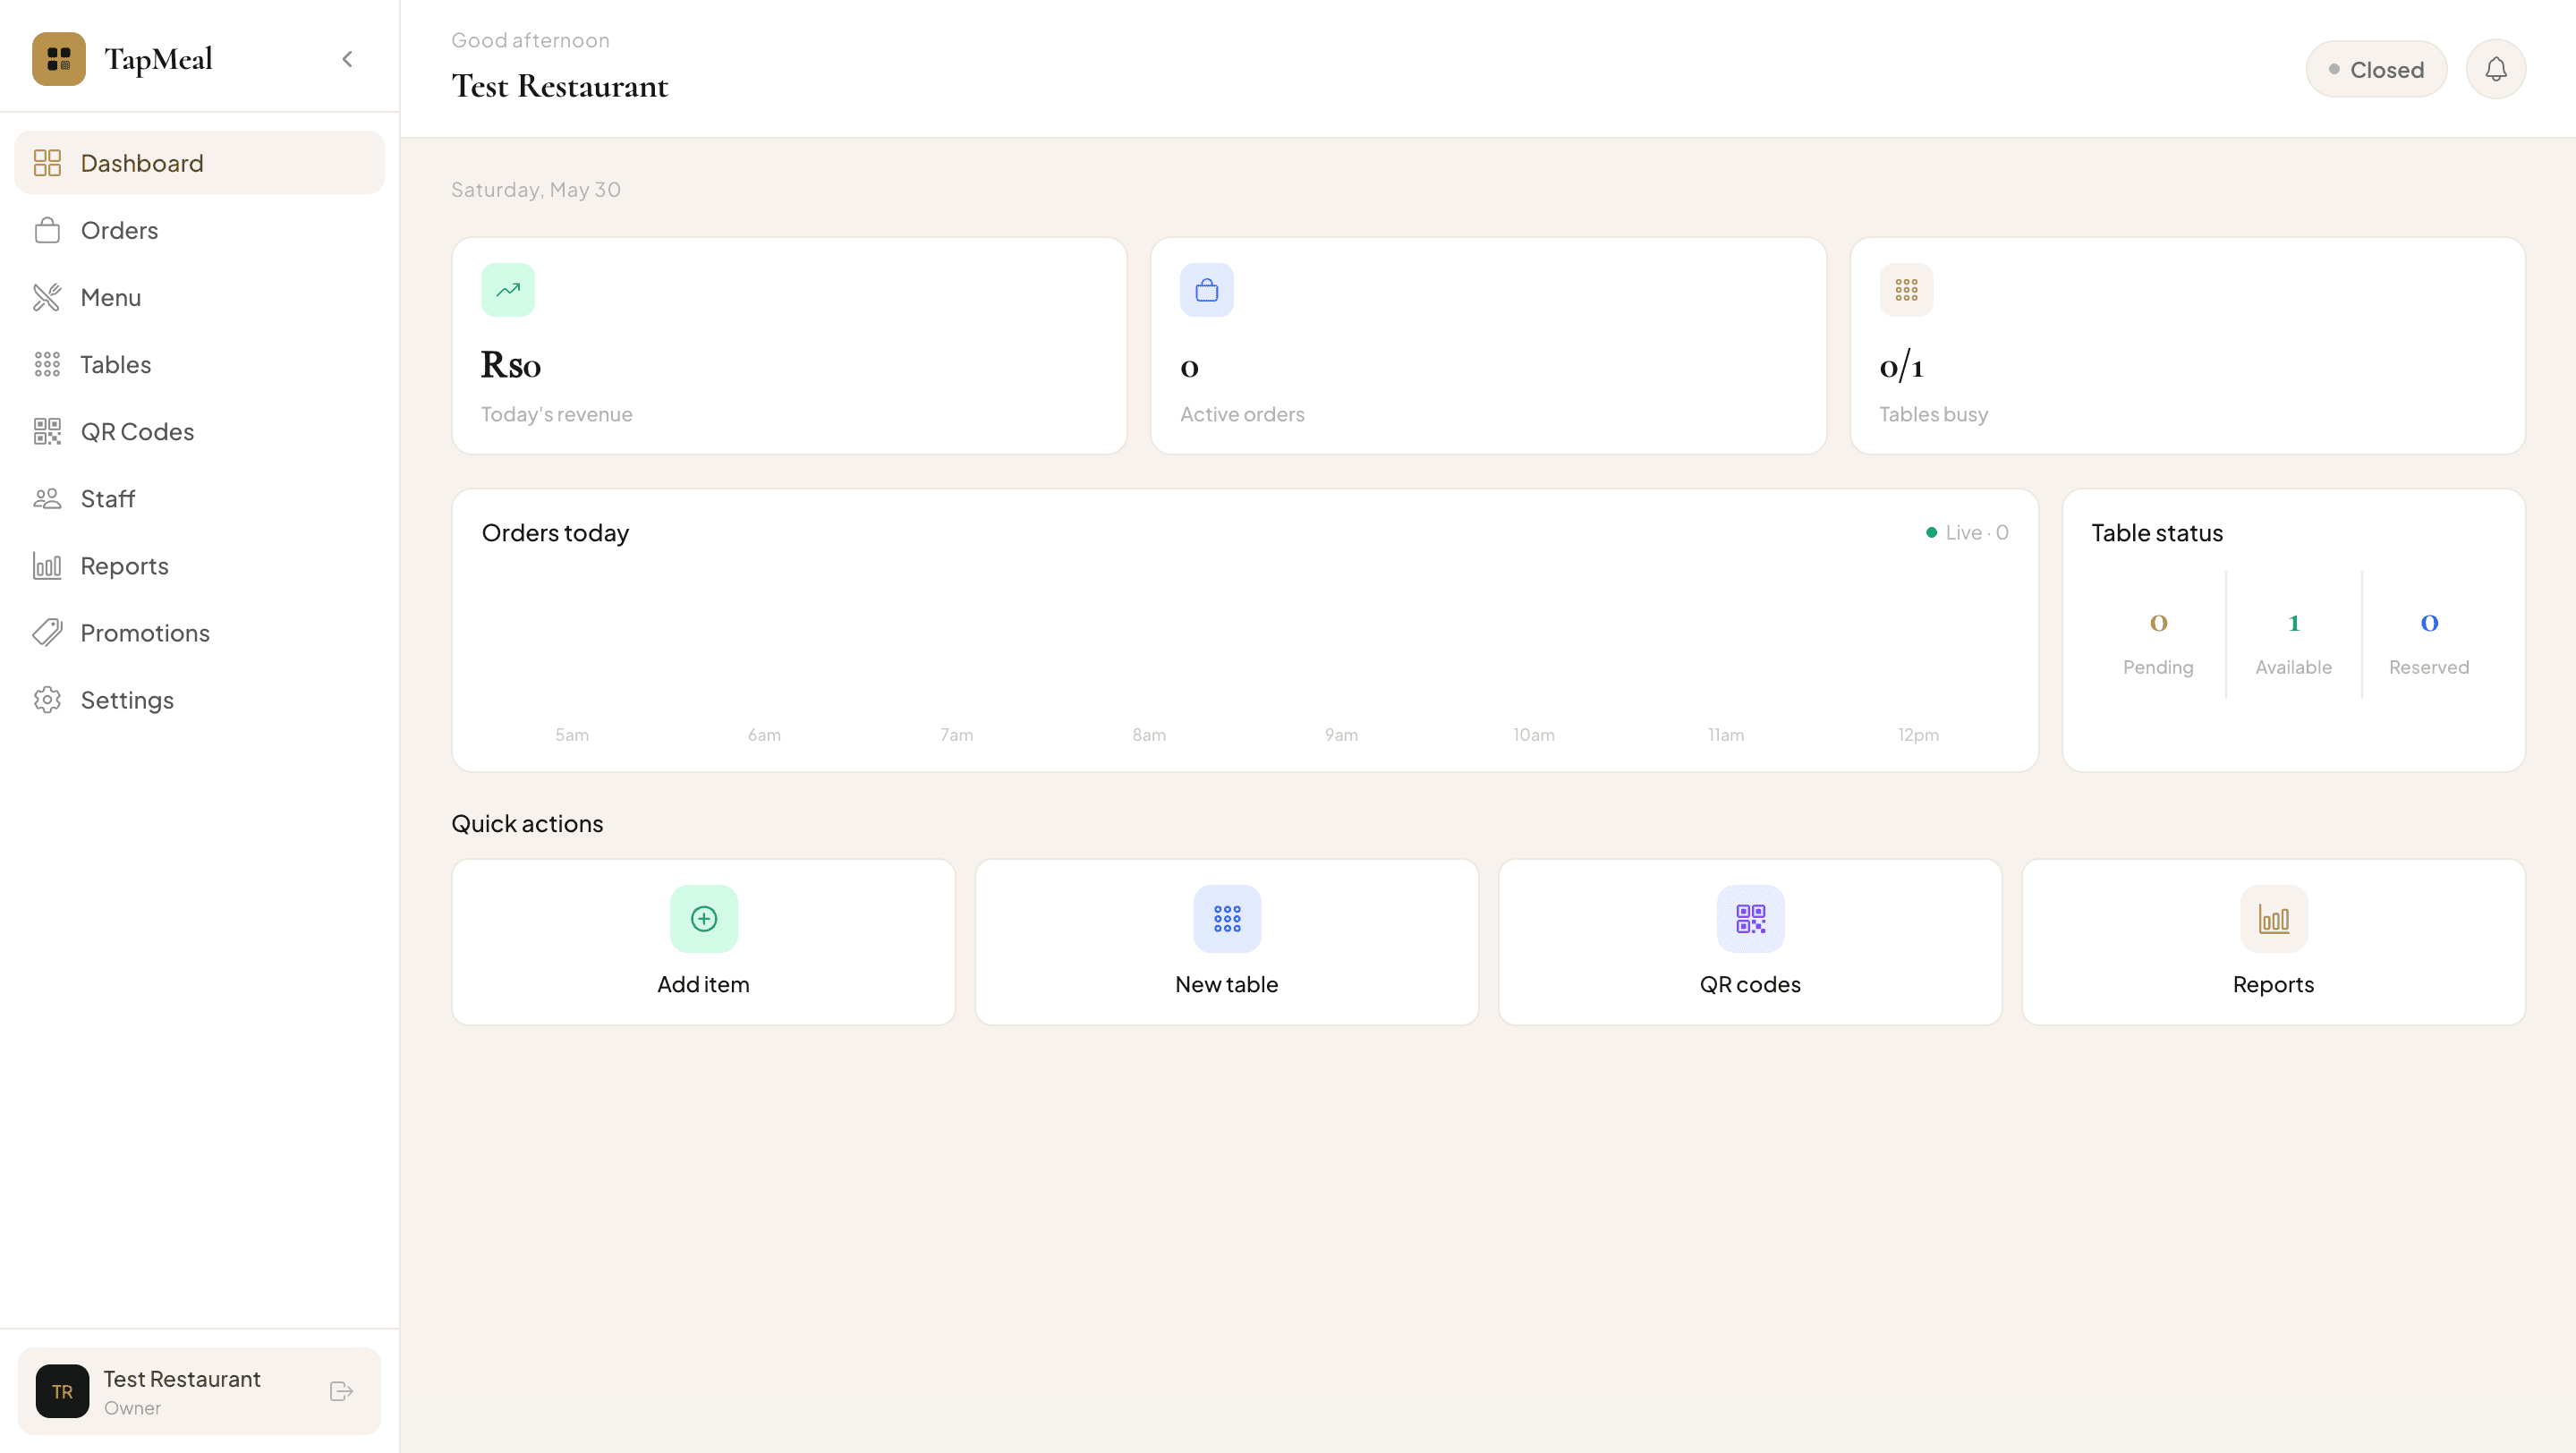Navigate to Tables
Viewport: 2576px width, 1453px height.
click(199, 364)
